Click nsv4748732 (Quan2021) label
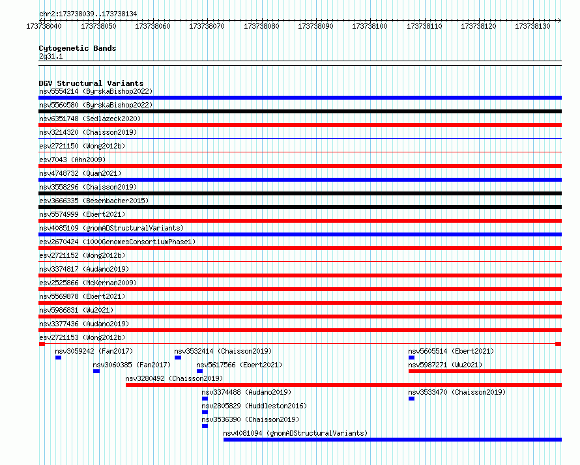 pos(80,173)
